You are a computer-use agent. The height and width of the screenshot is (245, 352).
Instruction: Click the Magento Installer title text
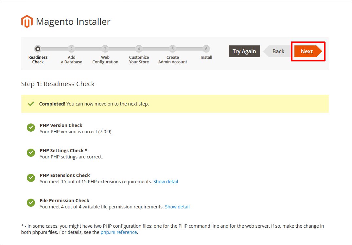73,22
